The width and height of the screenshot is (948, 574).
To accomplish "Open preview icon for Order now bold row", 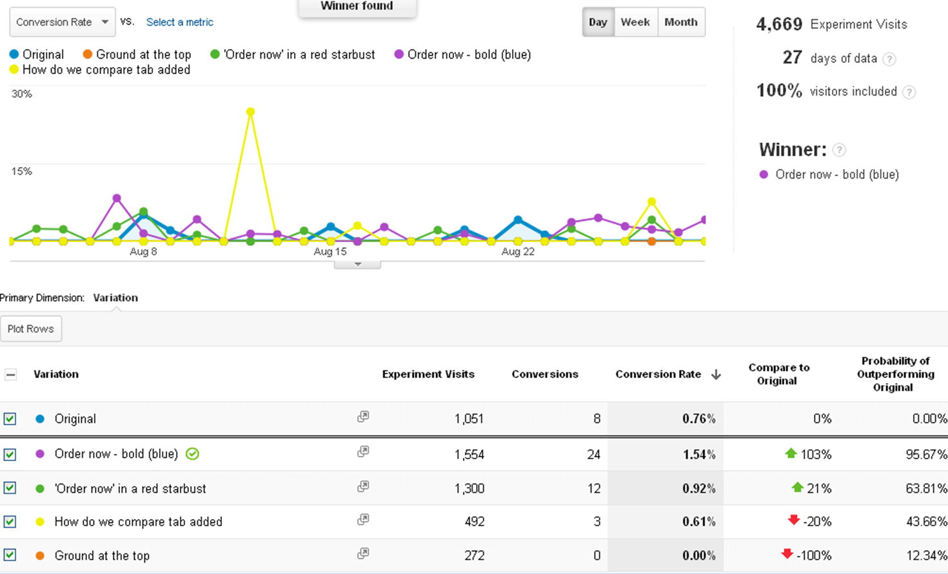I will click(363, 451).
